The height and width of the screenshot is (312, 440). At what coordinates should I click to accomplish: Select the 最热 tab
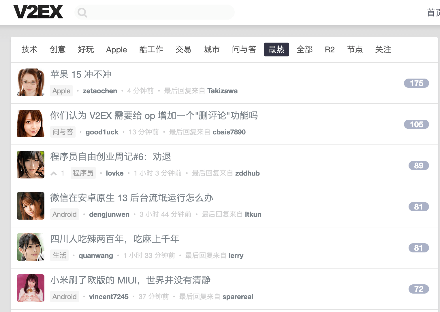click(276, 50)
